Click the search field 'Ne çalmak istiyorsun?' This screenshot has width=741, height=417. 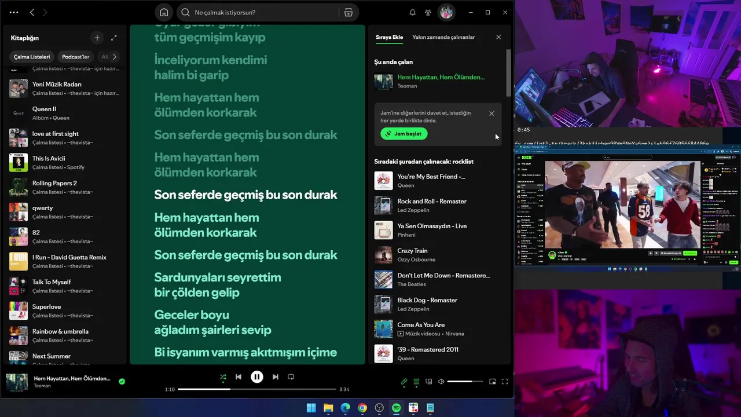(x=258, y=12)
